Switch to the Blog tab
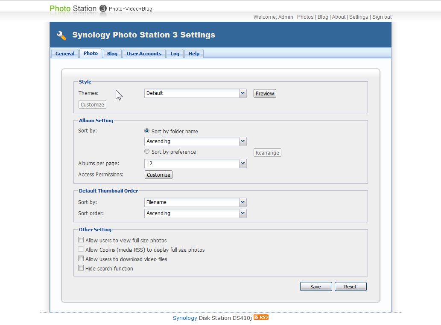The height and width of the screenshot is (325, 441). [112, 54]
